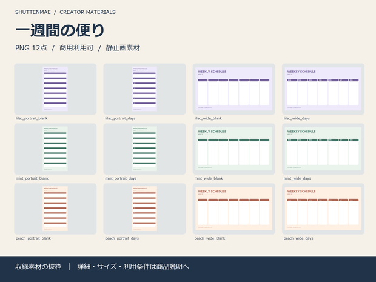This screenshot has width=376, height=282.
Task: Open the mint_portrait_days thumbnail
Action: tap(144, 149)
